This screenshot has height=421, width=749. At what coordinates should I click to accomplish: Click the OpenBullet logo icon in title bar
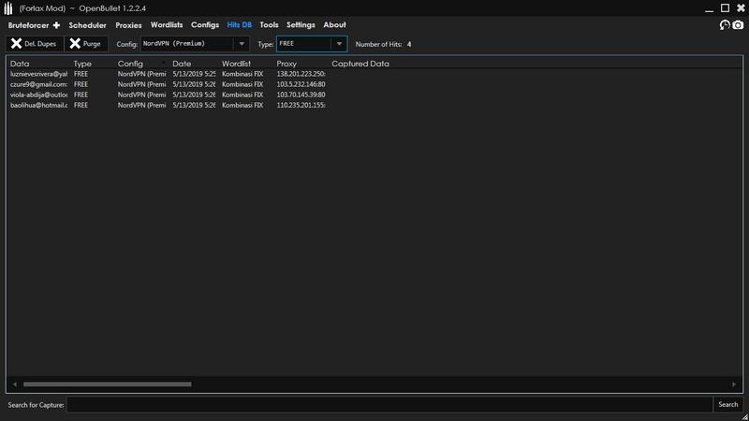pyautogui.click(x=8, y=8)
